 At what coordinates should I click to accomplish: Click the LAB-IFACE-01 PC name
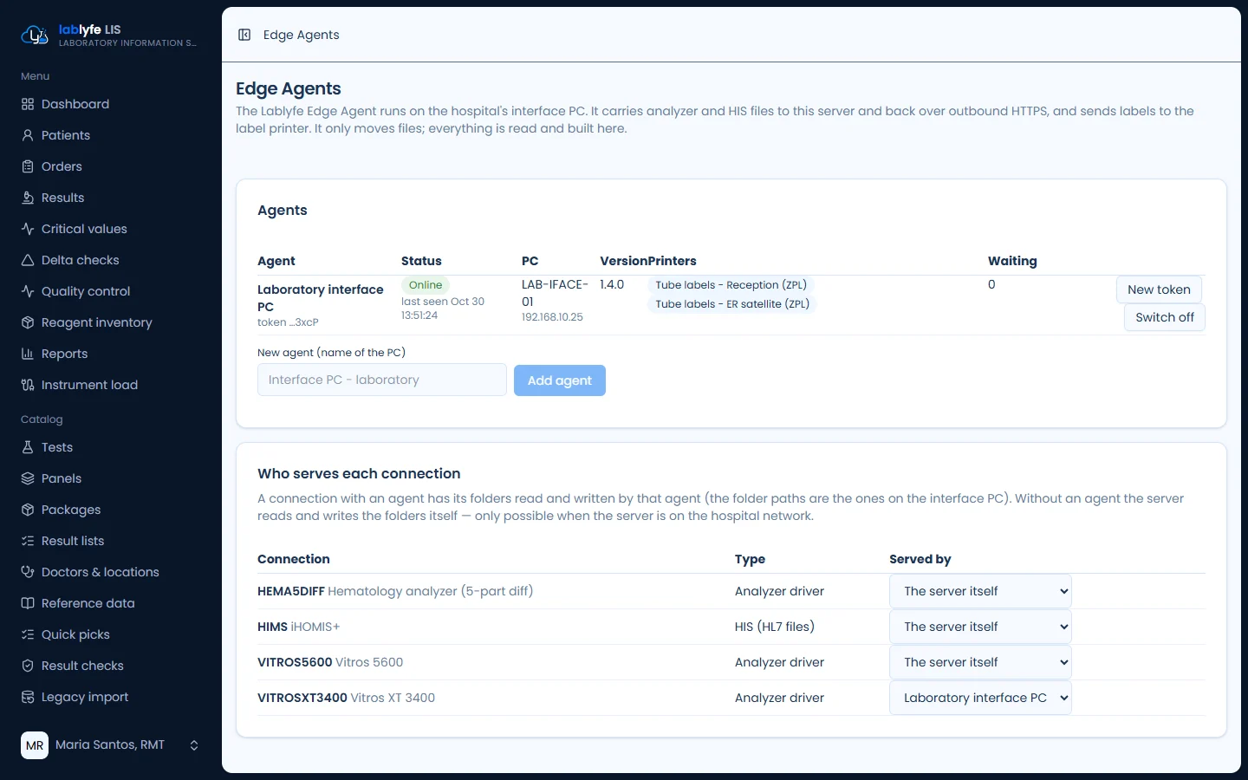coord(555,293)
